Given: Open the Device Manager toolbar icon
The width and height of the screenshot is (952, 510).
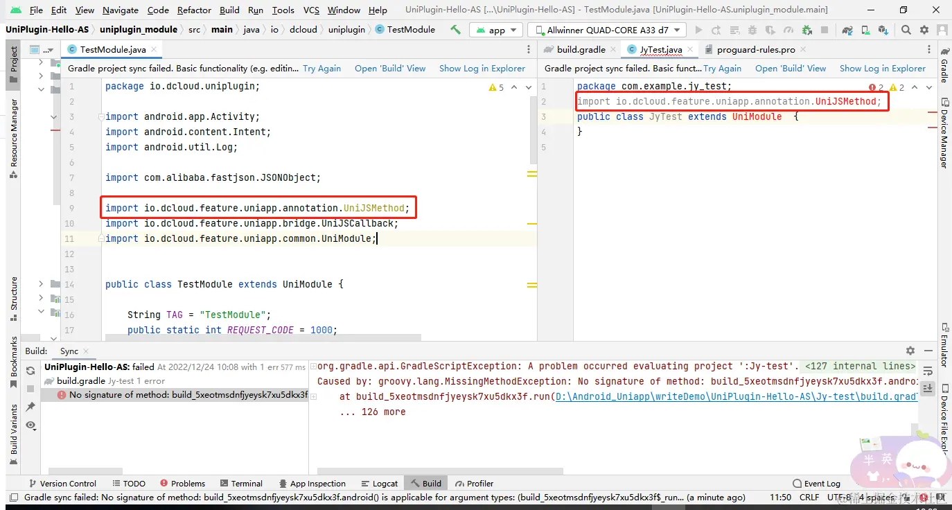Looking at the screenshot, I should [865, 30].
